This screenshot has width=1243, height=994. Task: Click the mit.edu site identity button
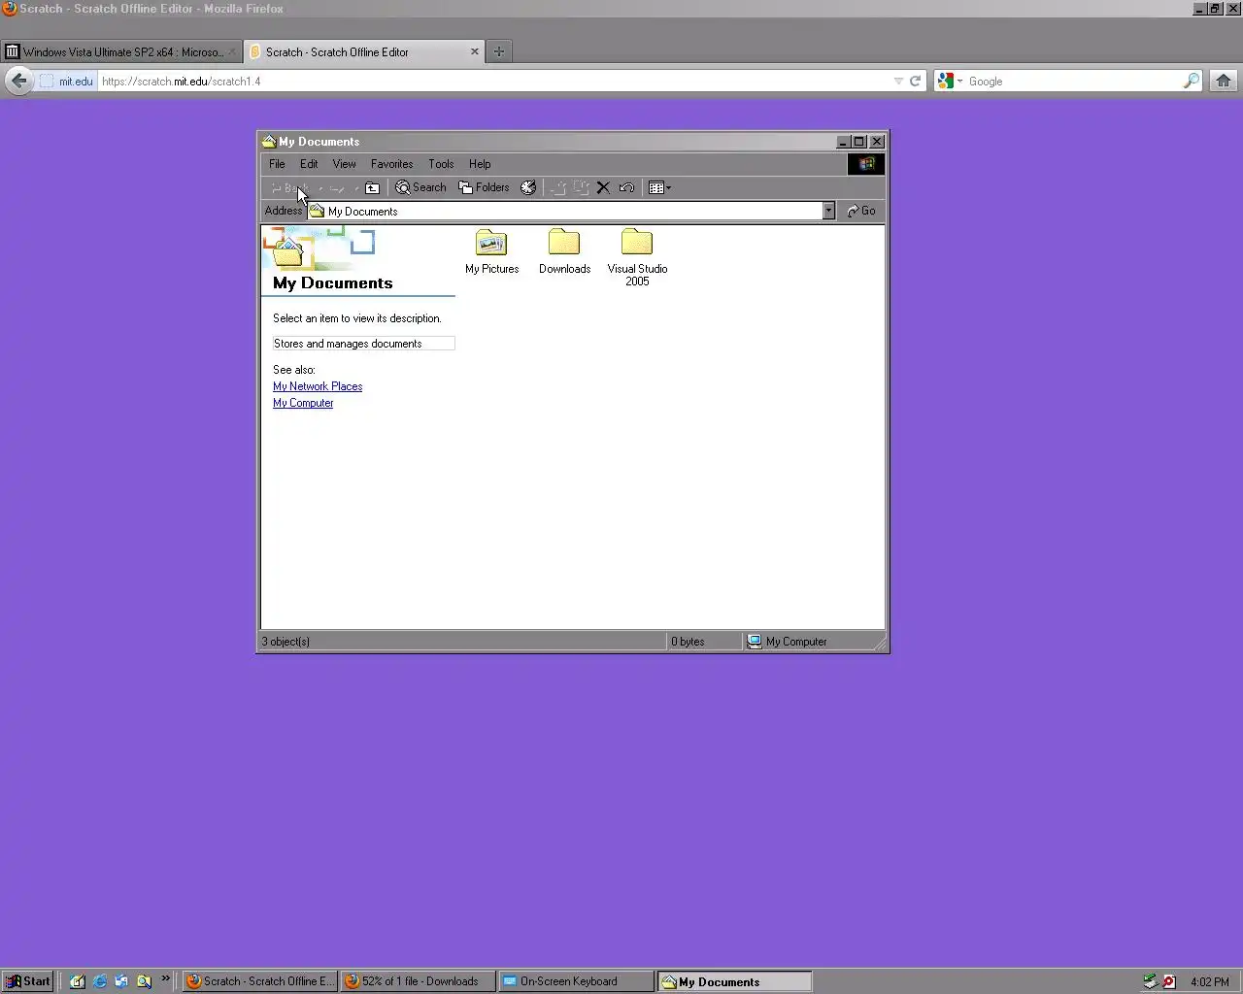click(67, 82)
